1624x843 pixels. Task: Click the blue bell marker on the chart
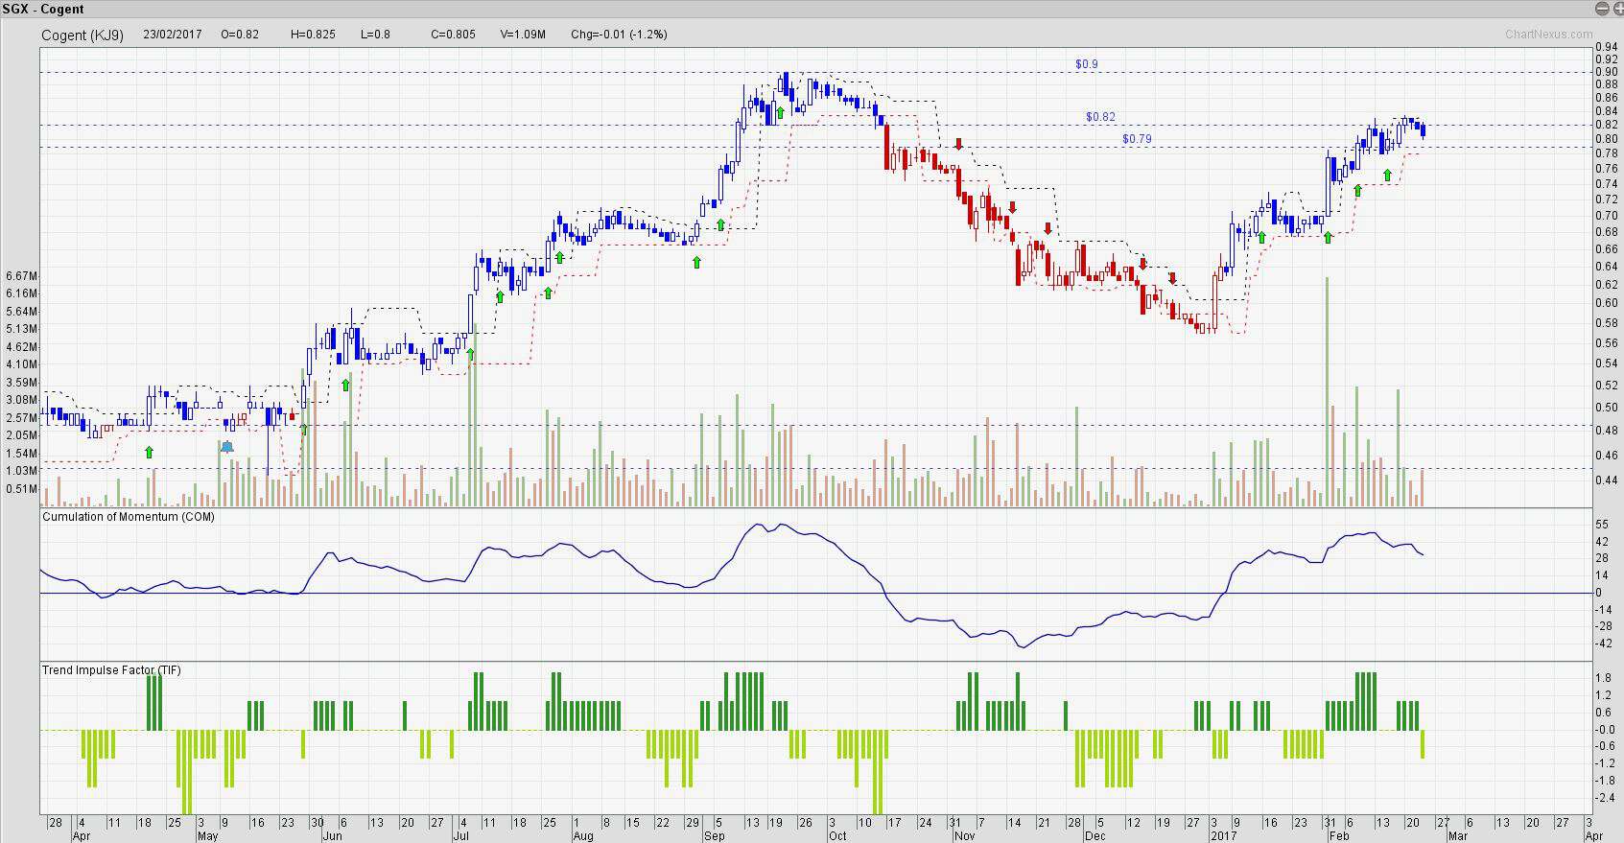(227, 447)
